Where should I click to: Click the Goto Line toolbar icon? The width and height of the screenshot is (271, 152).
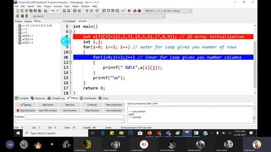[79, 11]
